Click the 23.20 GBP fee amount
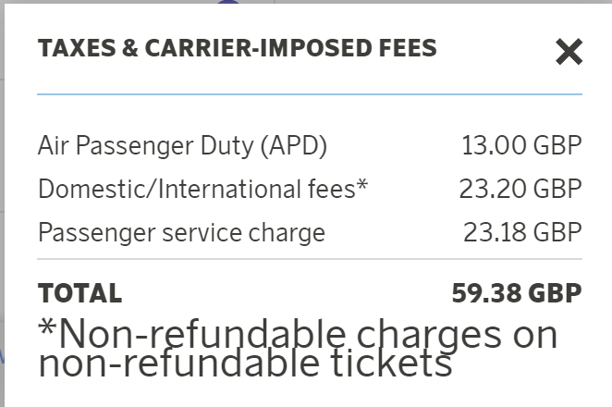This screenshot has height=407, width=612. pos(520,190)
